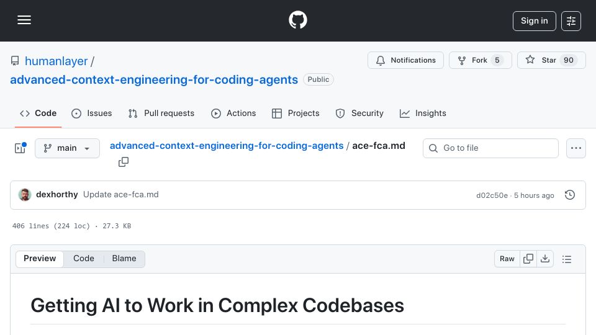The width and height of the screenshot is (596, 335).
Task: Open the Issues tab
Action: [x=92, y=113]
